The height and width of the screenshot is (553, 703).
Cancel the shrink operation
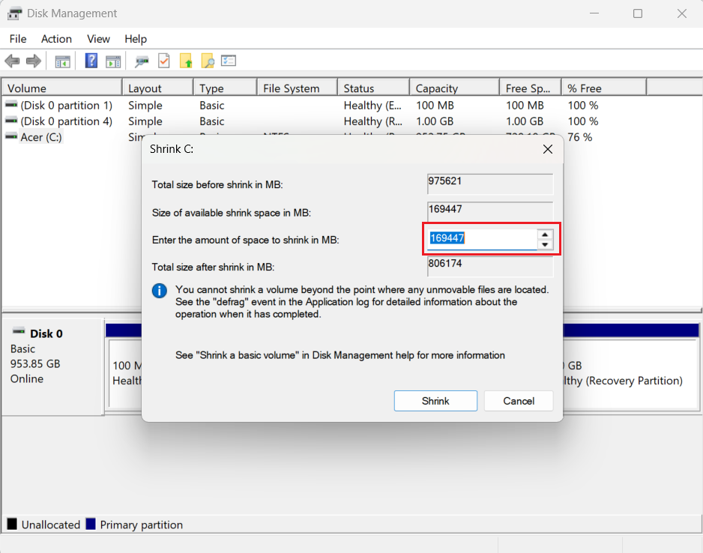point(518,401)
